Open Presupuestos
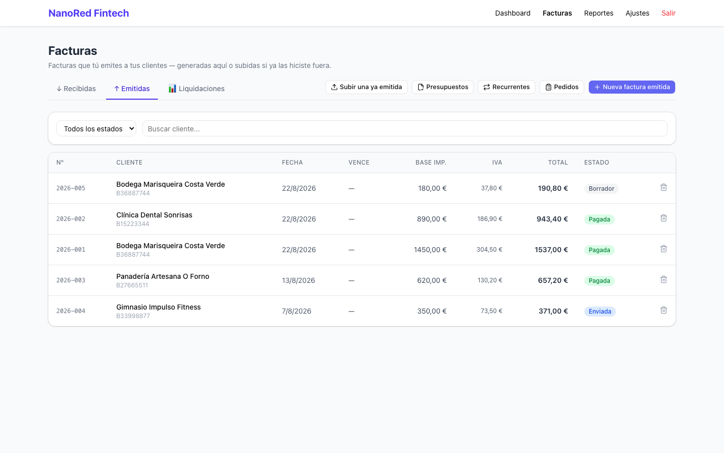 click(x=442, y=87)
